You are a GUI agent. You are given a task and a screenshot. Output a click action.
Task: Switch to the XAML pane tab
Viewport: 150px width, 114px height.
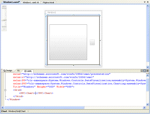(x=28, y=71)
